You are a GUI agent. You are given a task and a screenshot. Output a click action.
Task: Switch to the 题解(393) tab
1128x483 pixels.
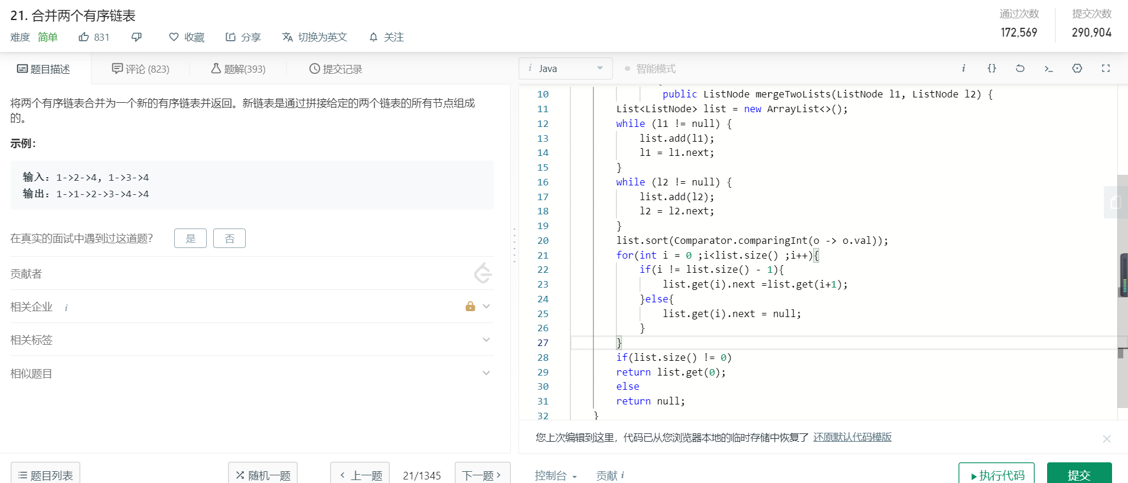pyautogui.click(x=238, y=69)
